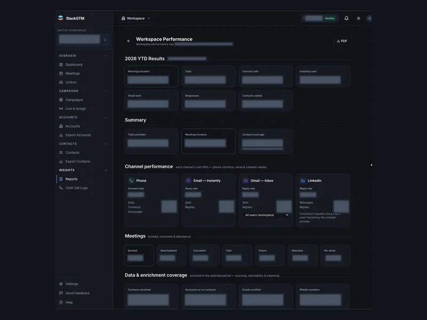Click the Campaigns target icon
The height and width of the screenshot is (320, 427).
pyautogui.click(x=61, y=100)
